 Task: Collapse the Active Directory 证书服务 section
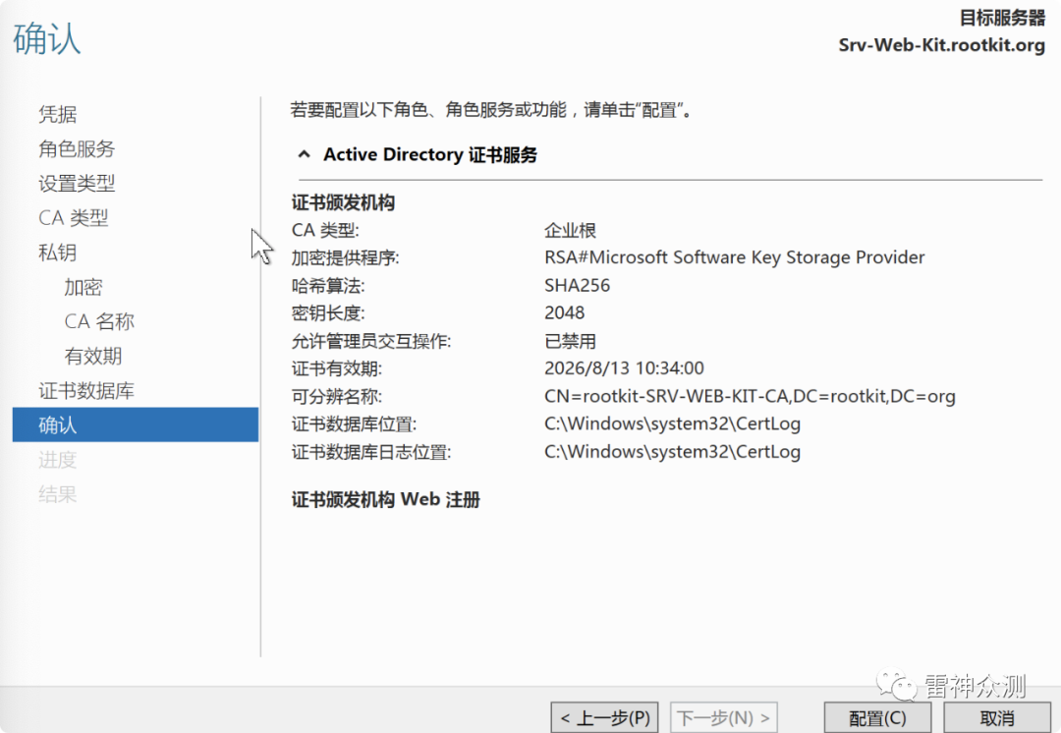pos(305,154)
